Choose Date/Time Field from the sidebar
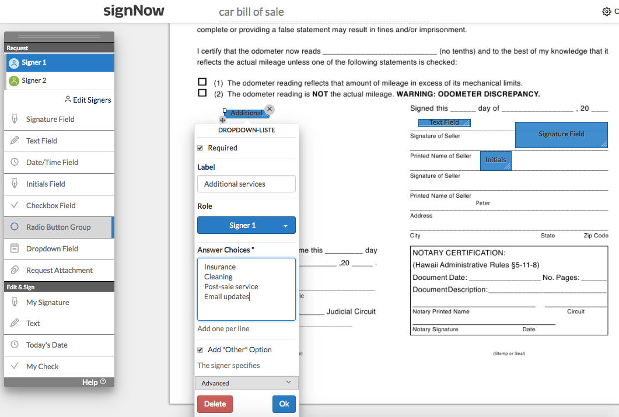This screenshot has height=417, width=619. (x=59, y=163)
